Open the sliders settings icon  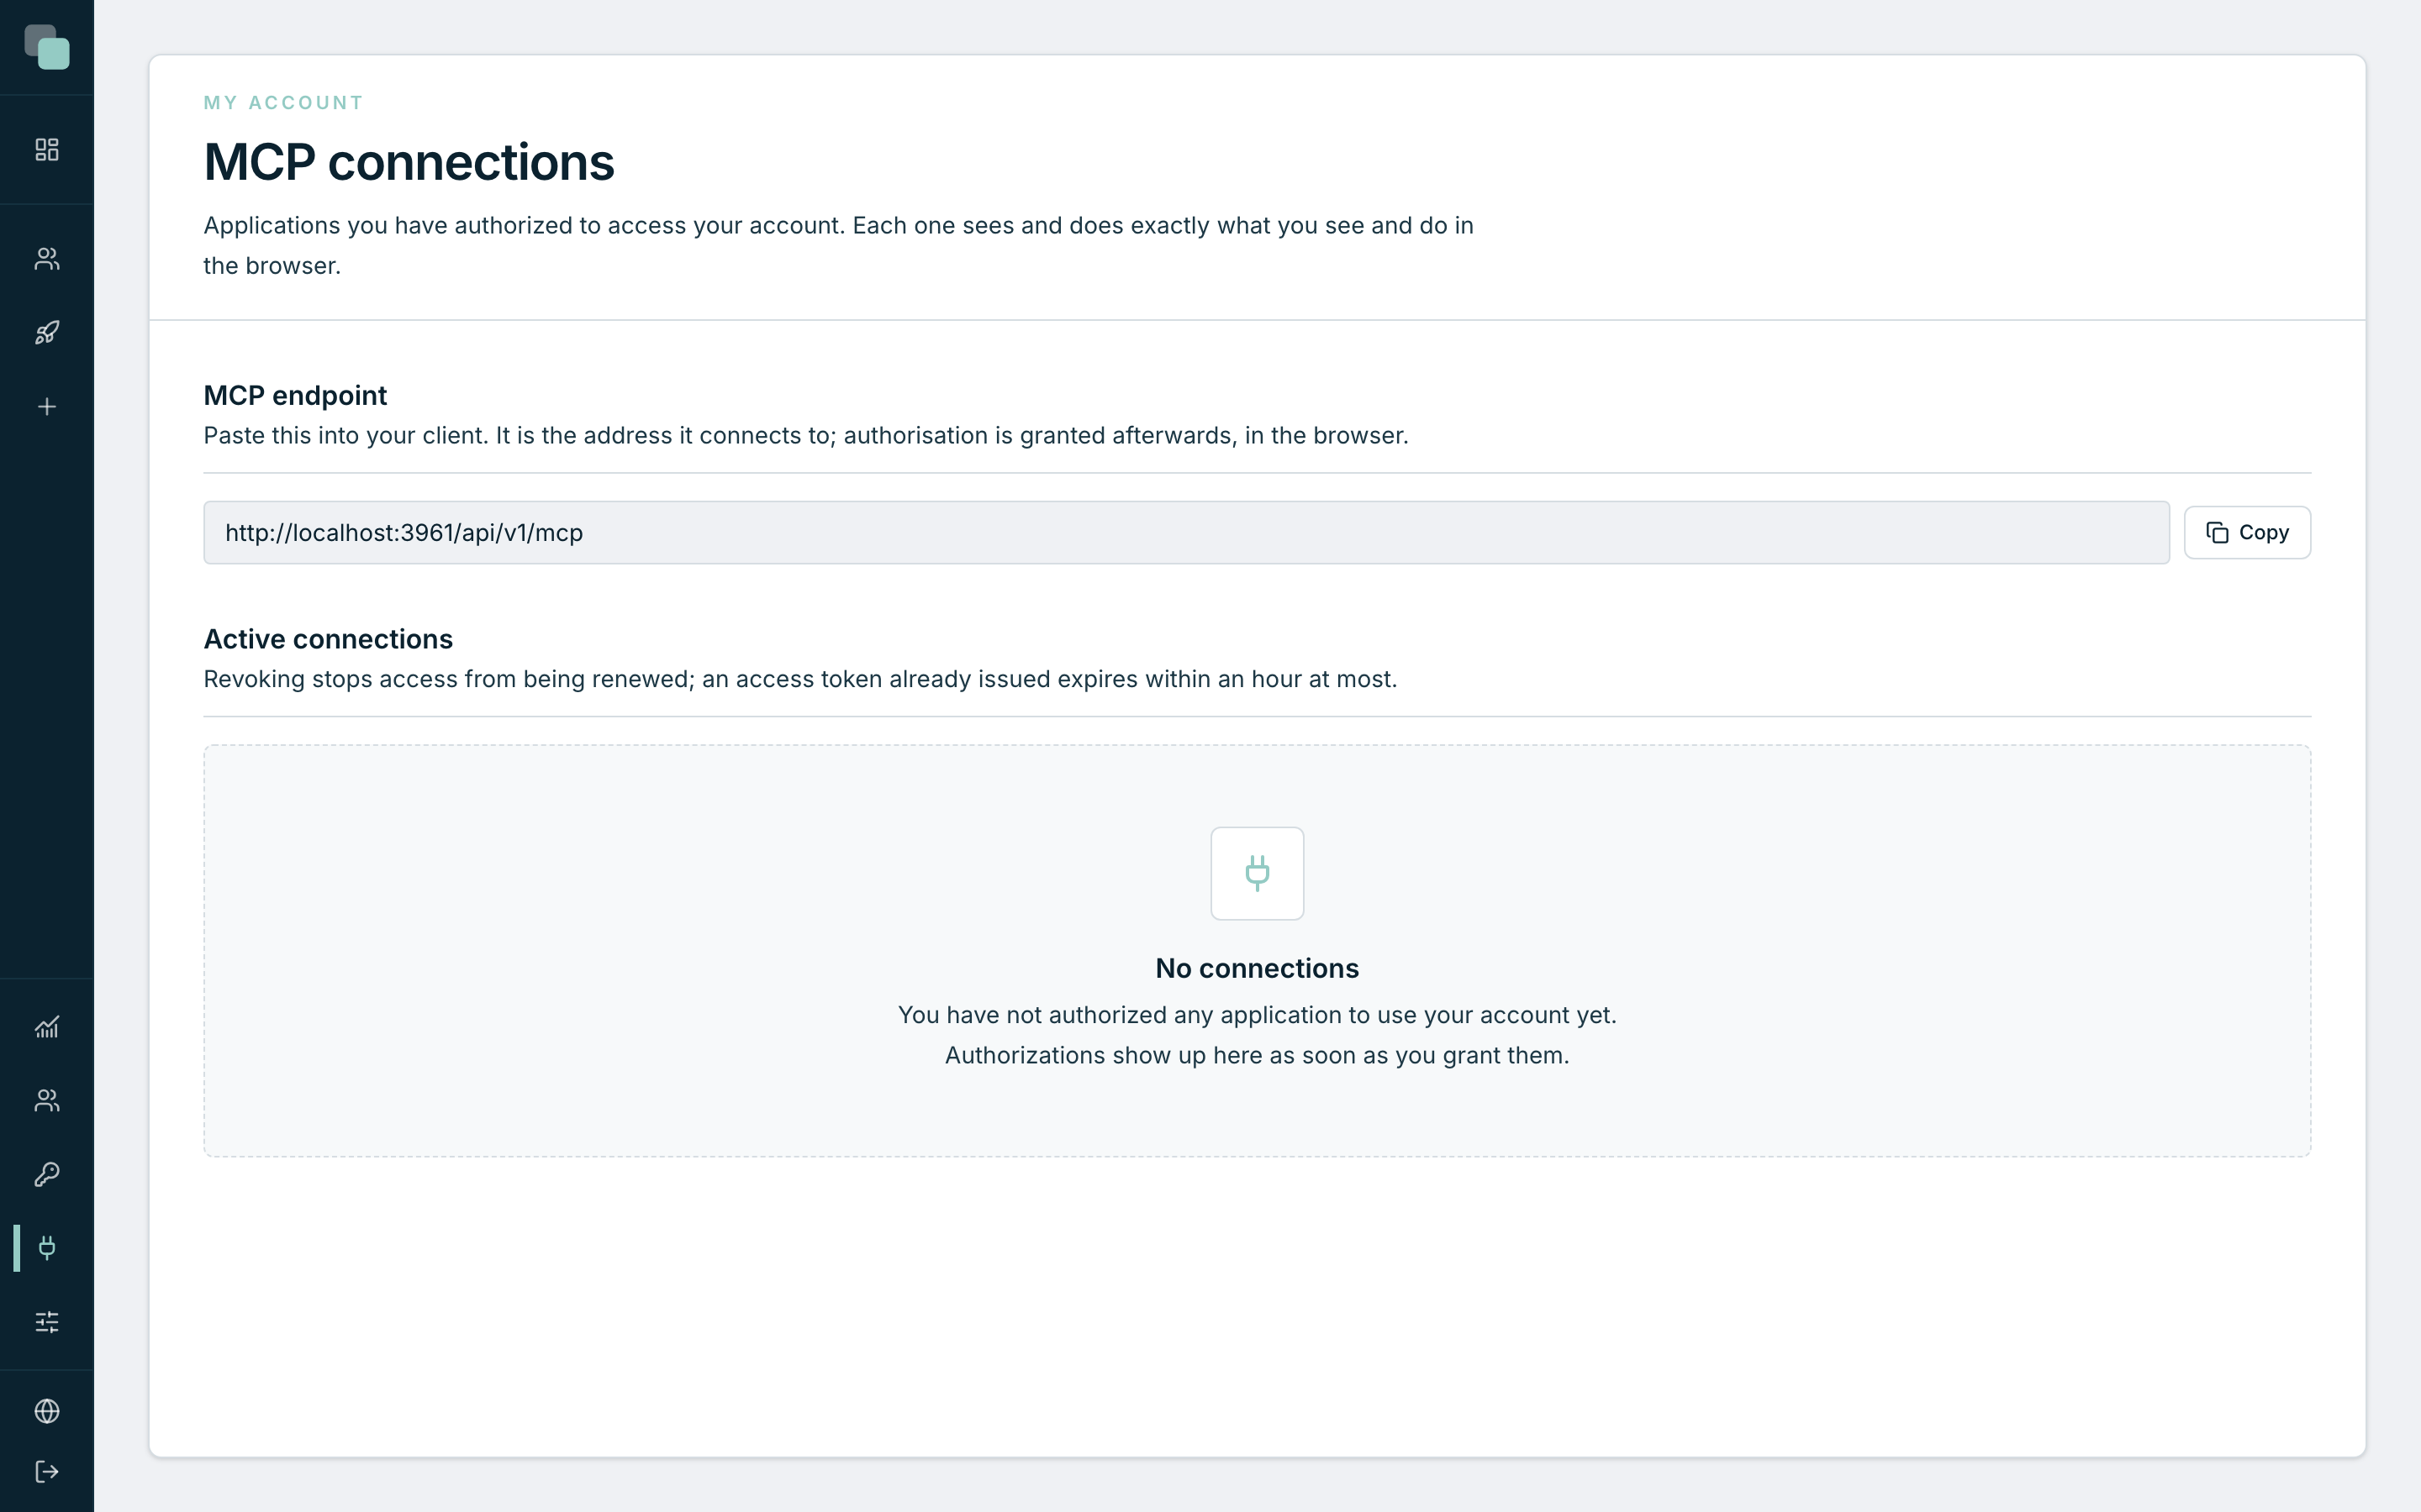coord(47,1322)
